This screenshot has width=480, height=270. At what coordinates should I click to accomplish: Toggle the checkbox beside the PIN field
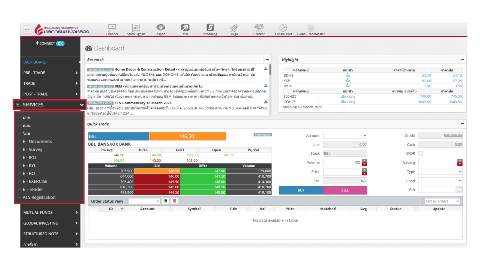[459, 190]
